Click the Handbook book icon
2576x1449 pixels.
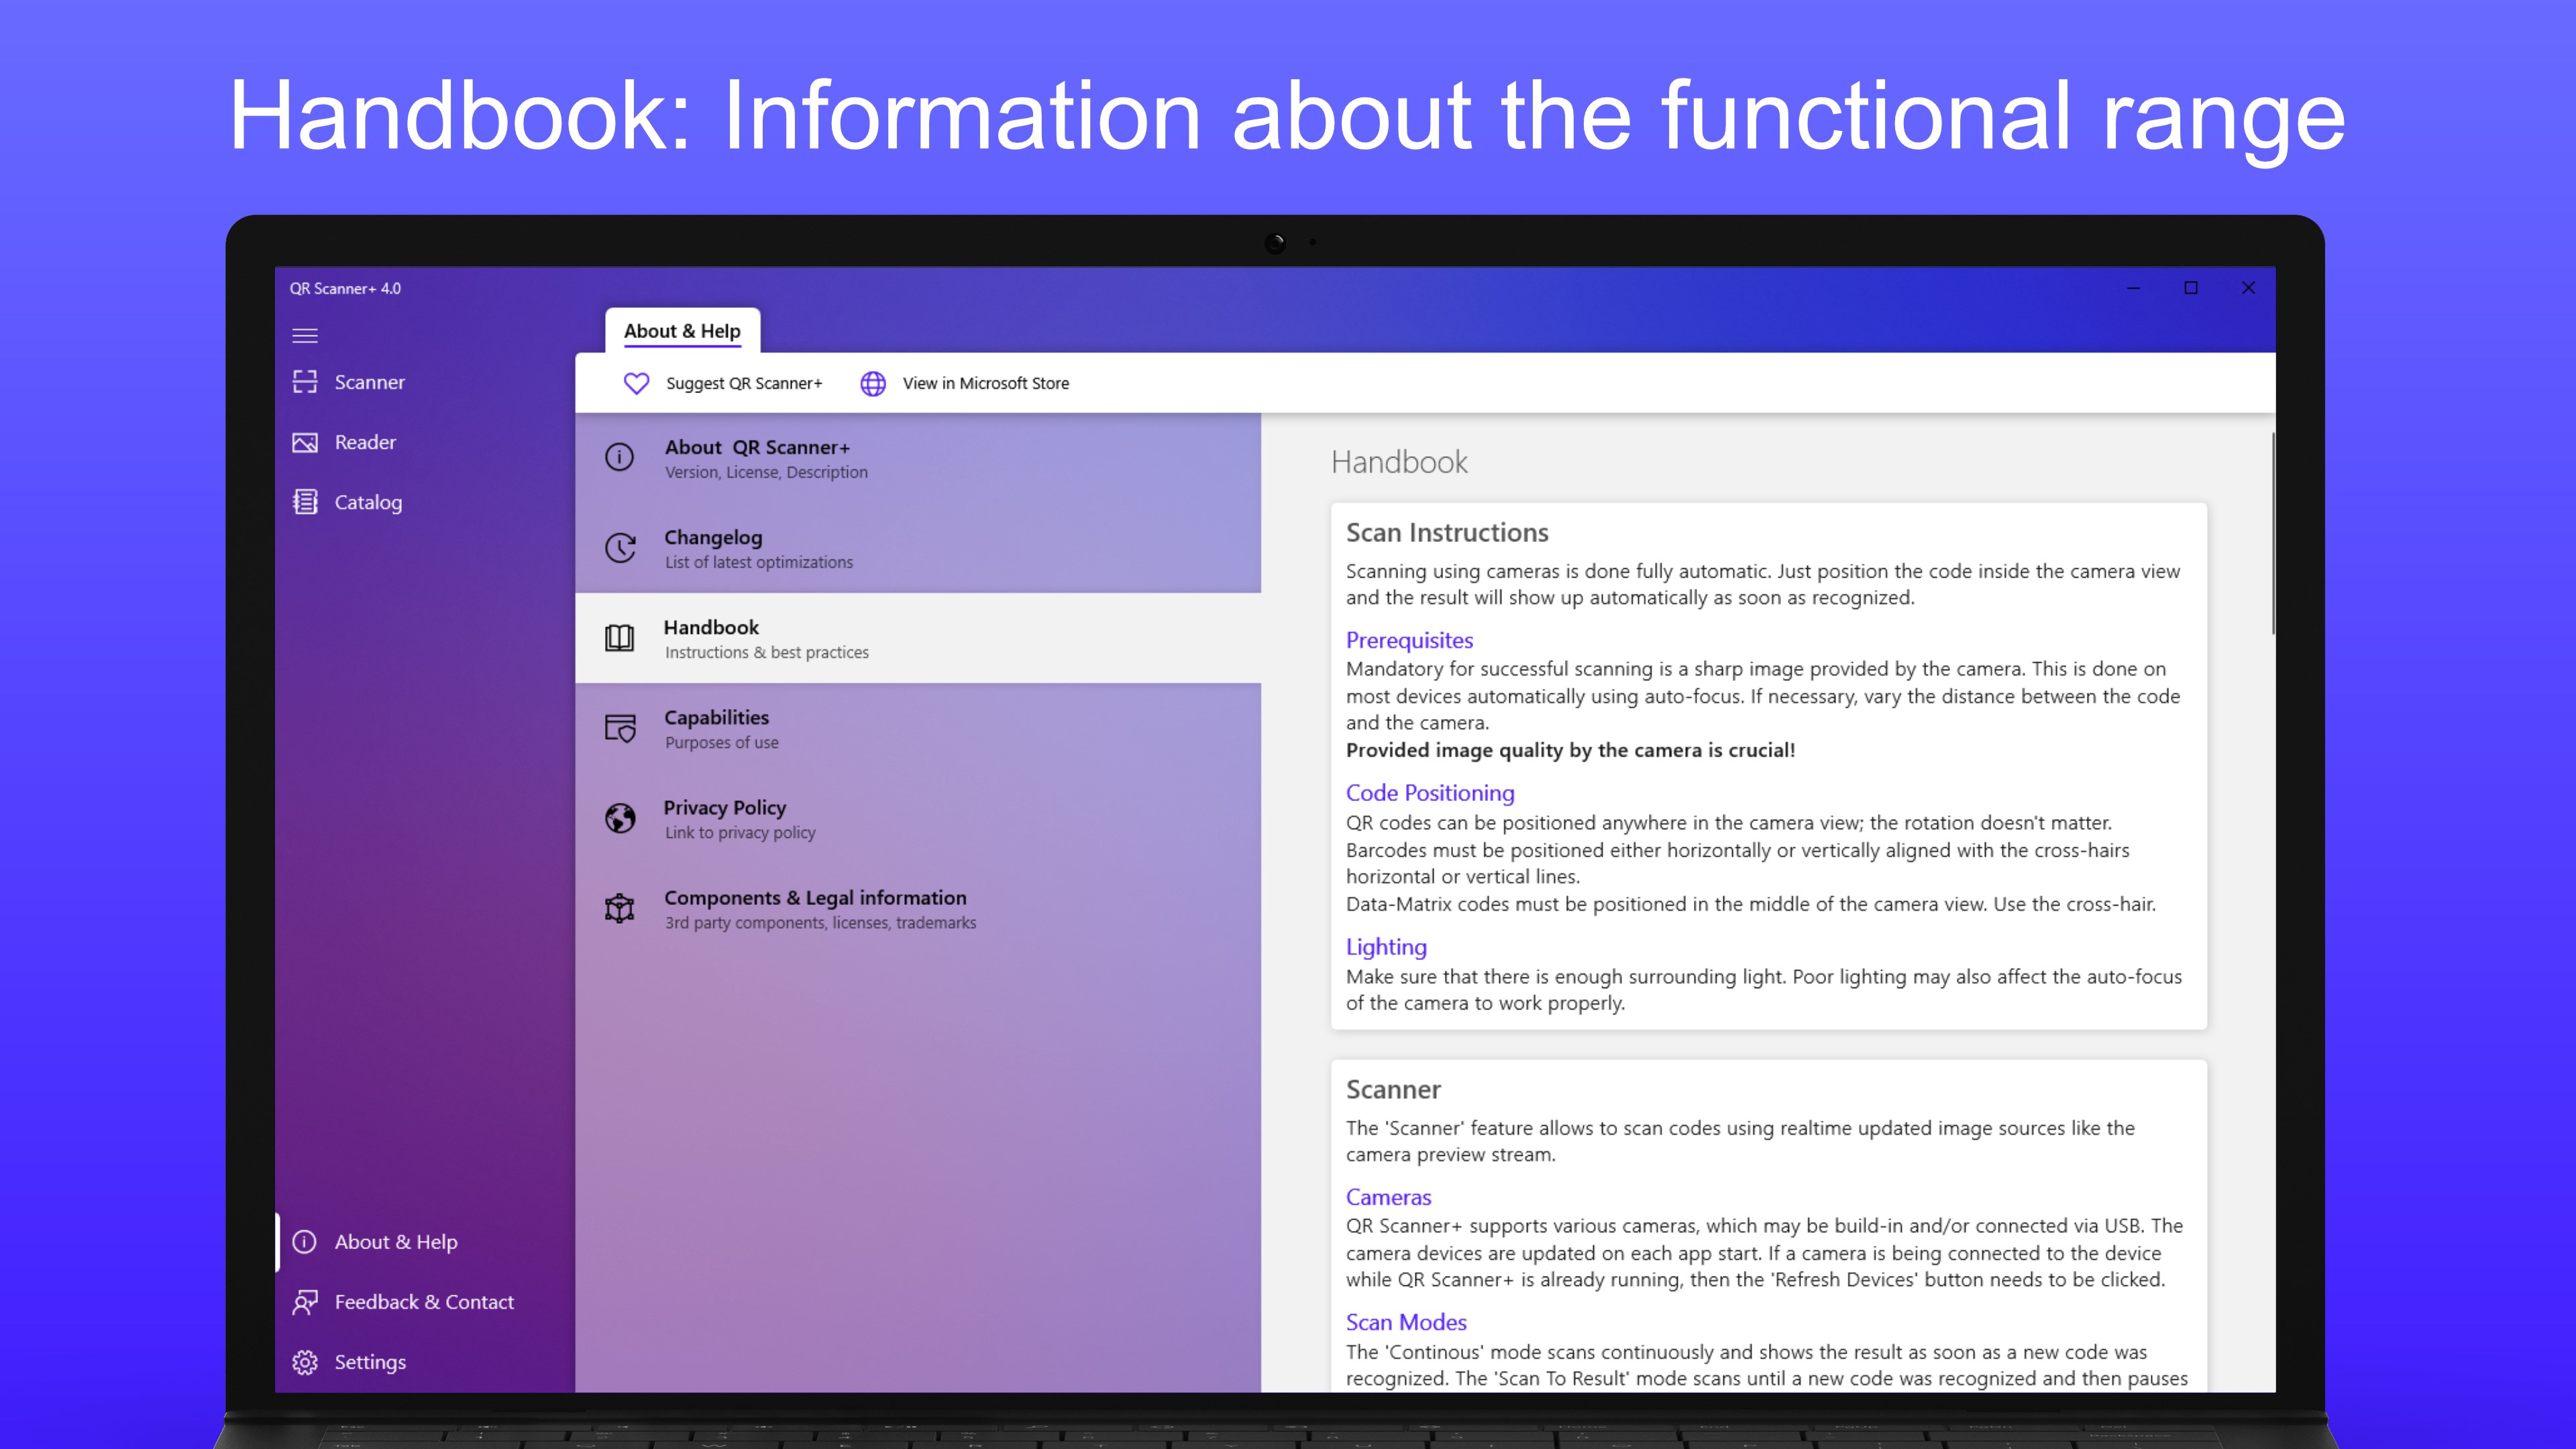click(619, 638)
